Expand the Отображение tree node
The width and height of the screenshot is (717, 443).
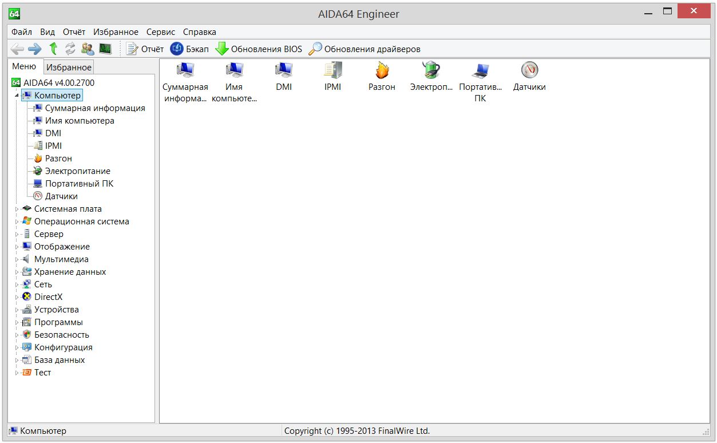(x=17, y=247)
